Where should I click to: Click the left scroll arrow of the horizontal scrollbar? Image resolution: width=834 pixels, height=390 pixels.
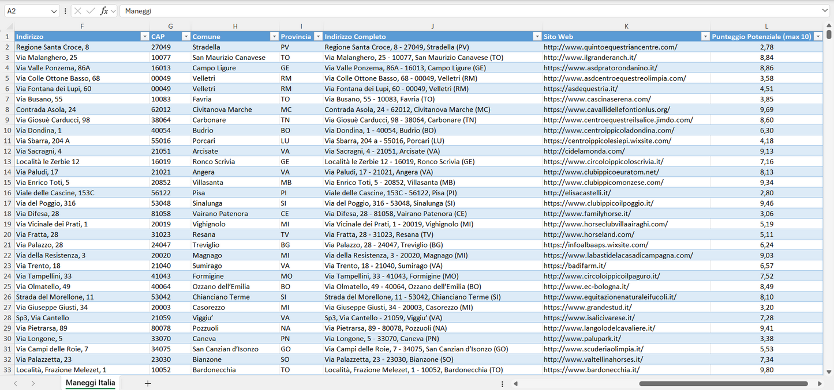click(515, 383)
